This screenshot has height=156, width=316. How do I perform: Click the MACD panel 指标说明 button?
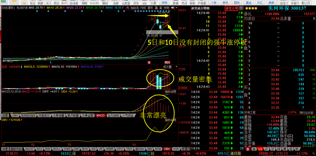coord(170,92)
